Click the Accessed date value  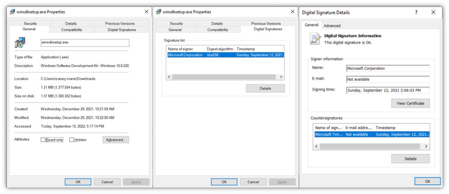(x=73, y=126)
